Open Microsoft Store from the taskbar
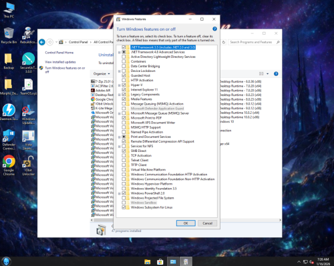This screenshot has height=266, width=334. tap(160, 262)
